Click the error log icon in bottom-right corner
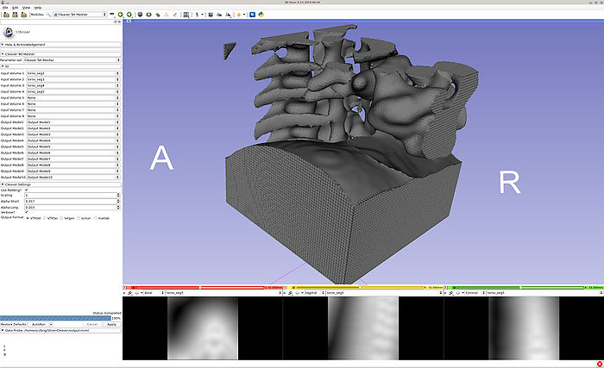The height and width of the screenshot is (368, 604). (599, 364)
